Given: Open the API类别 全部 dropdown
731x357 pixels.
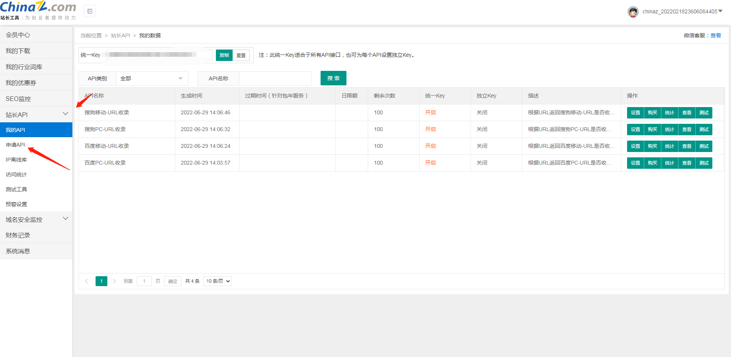Looking at the screenshot, I should [152, 78].
